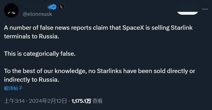The image size is (212, 110).
Task: Click the 1,175.1万 view count
Action: [x=81, y=101]
